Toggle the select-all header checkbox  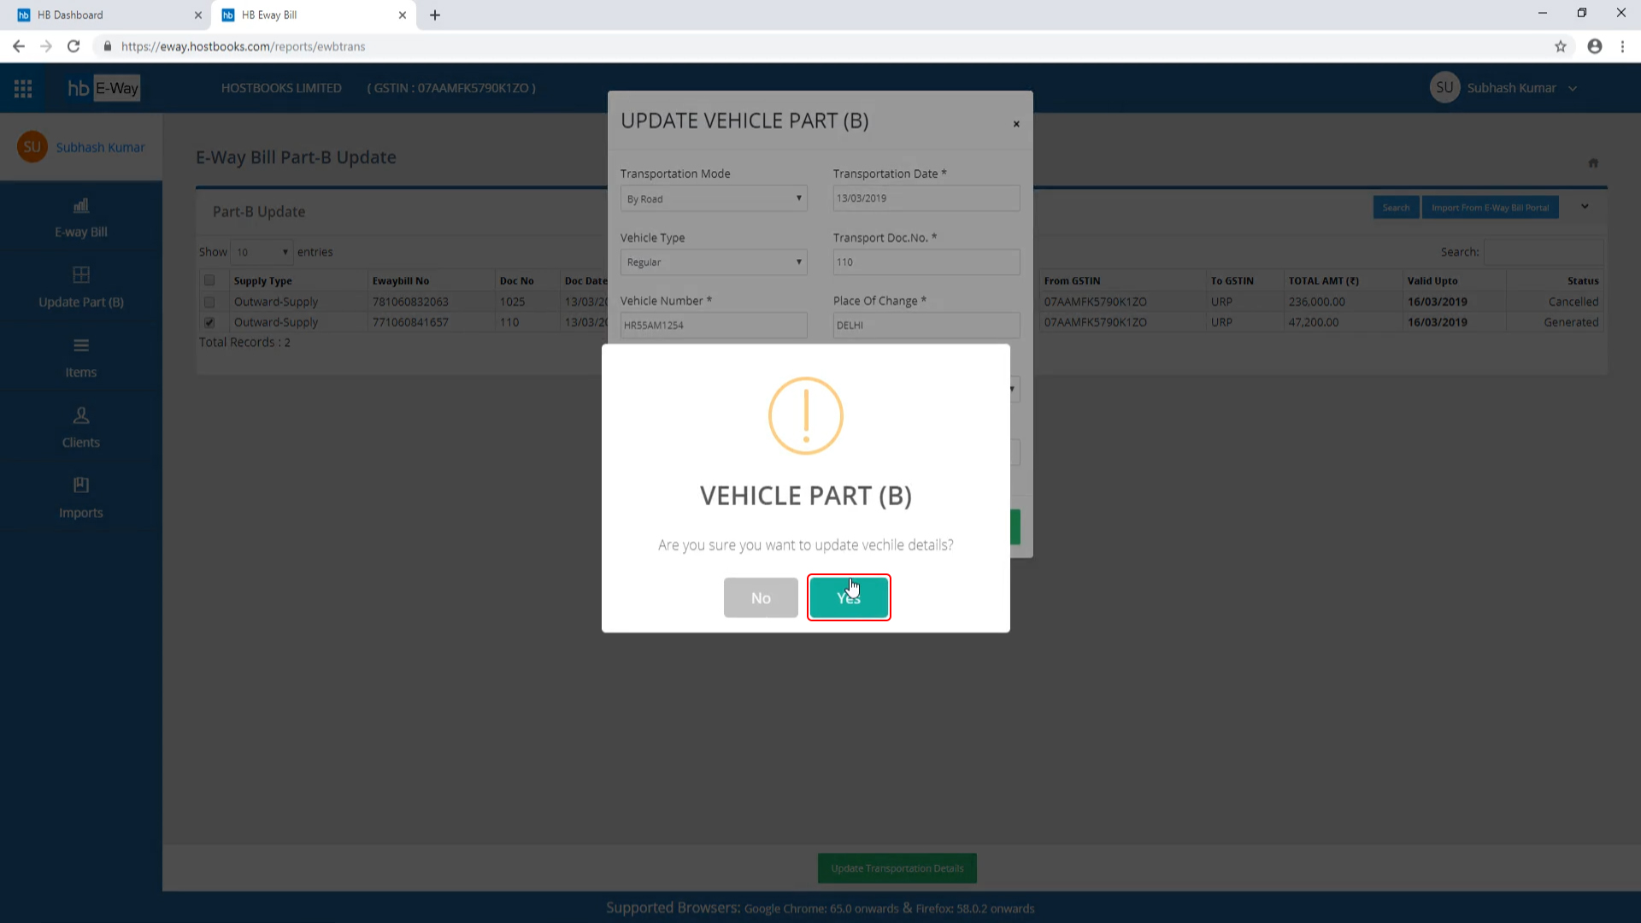coord(209,280)
